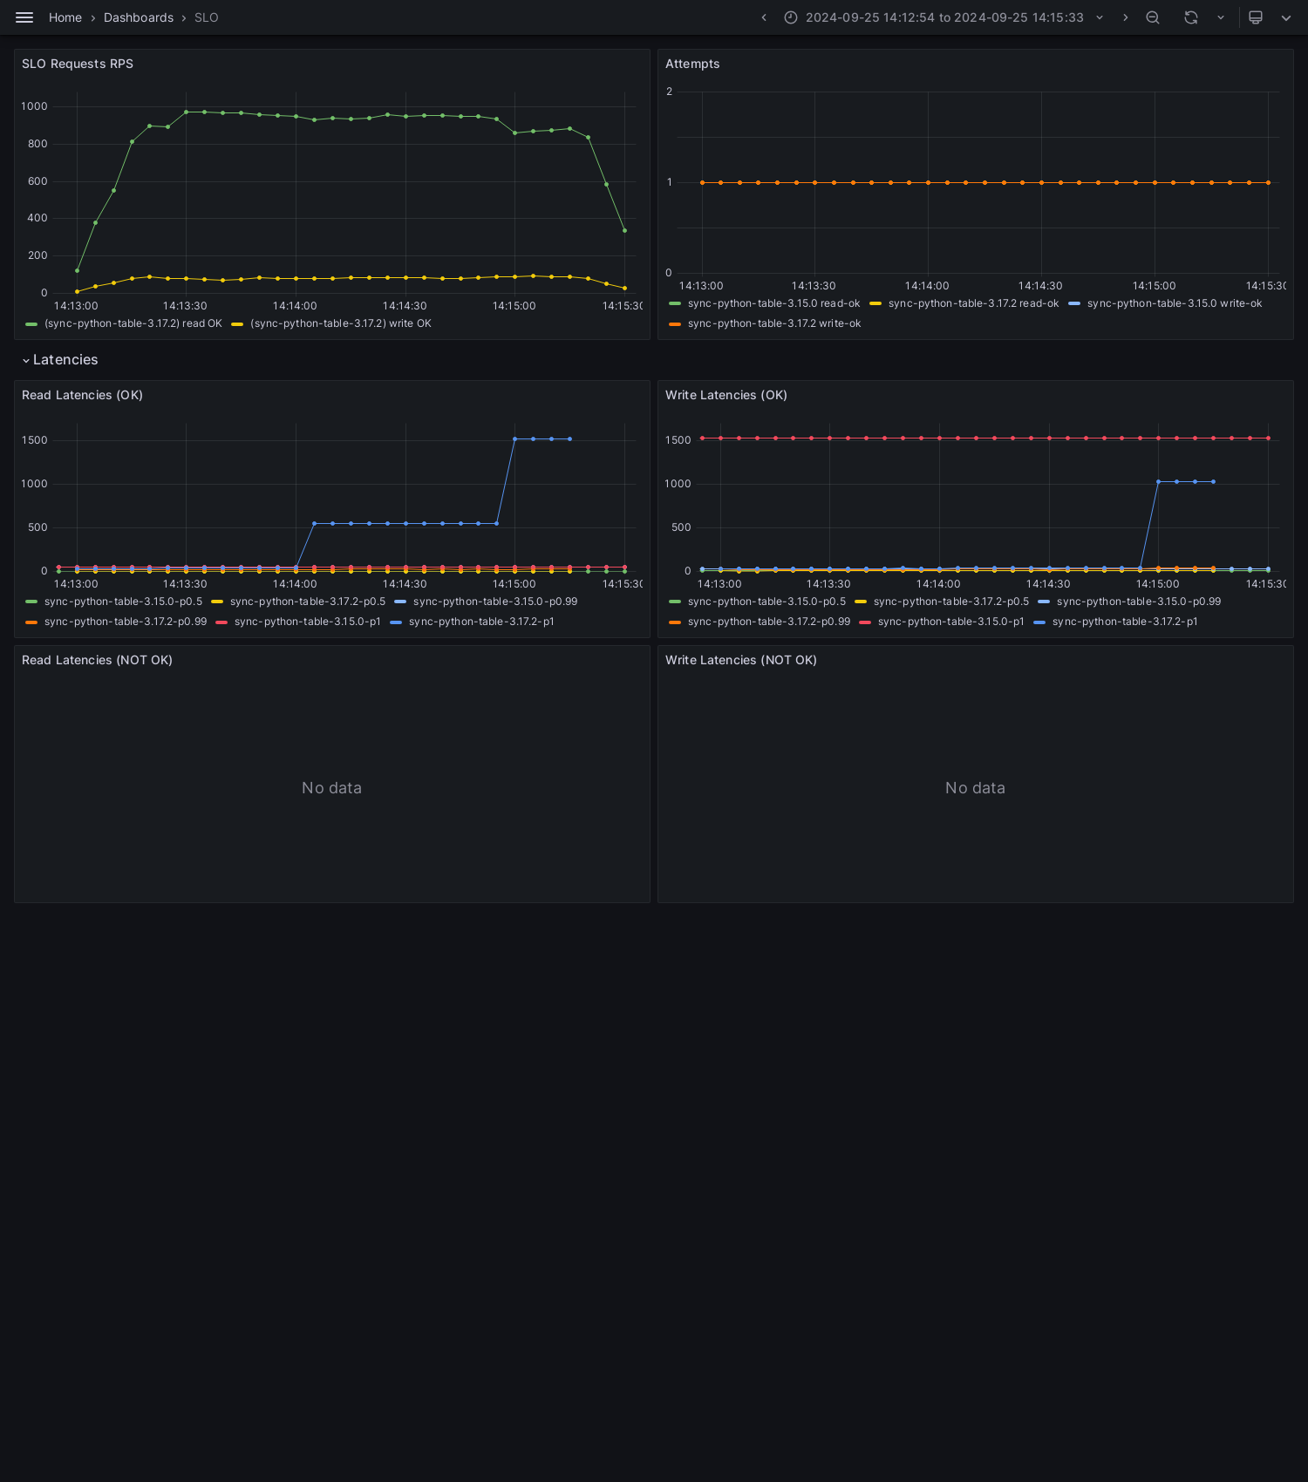
Task: Click the SLO breadcrumb title
Action: (x=207, y=17)
